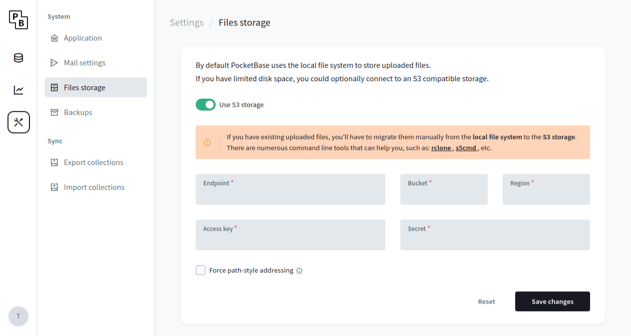Click the Mail settings send icon

[x=54, y=62]
